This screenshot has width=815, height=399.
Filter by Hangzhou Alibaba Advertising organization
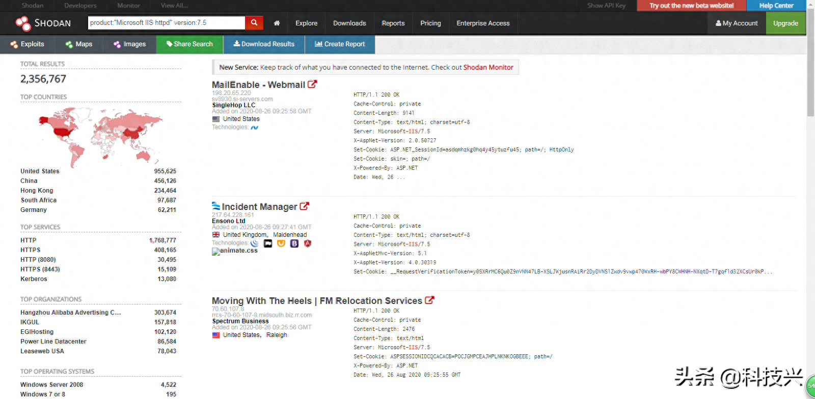[x=70, y=313]
